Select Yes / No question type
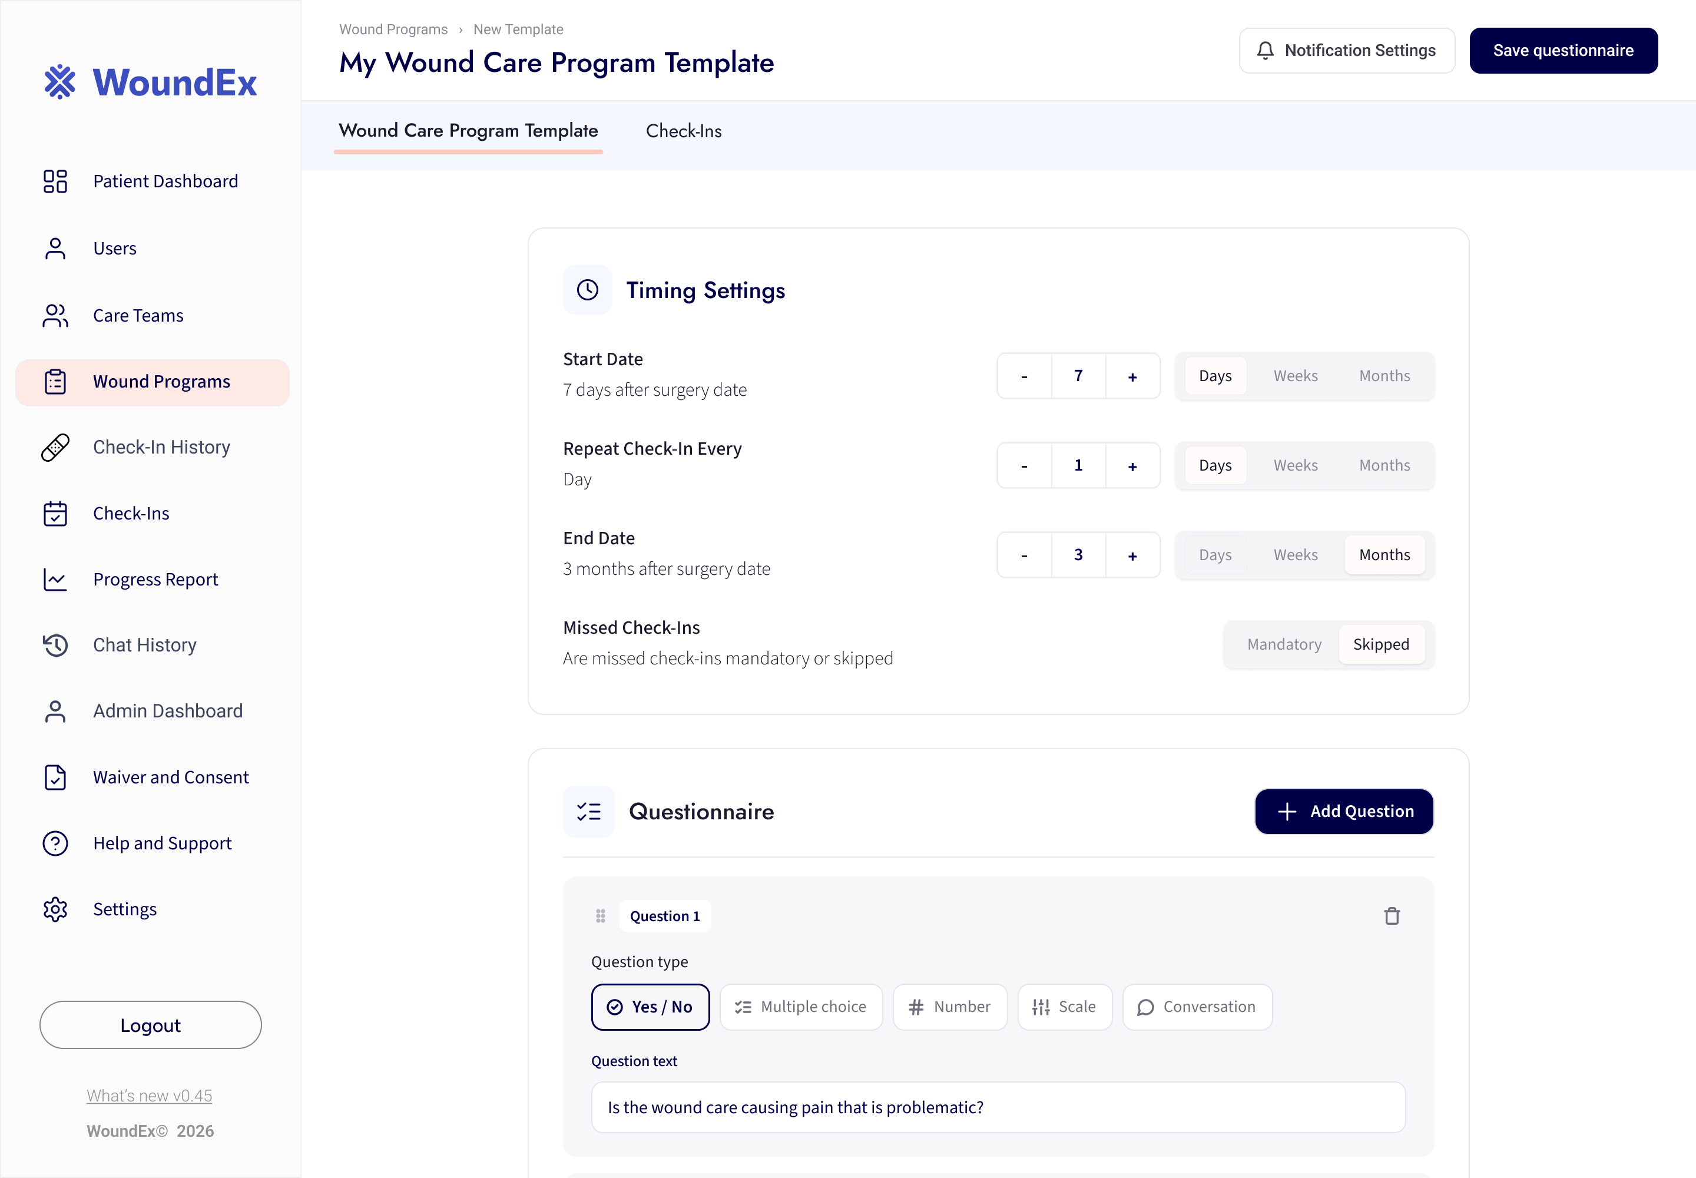This screenshot has height=1178, width=1696. [650, 1007]
